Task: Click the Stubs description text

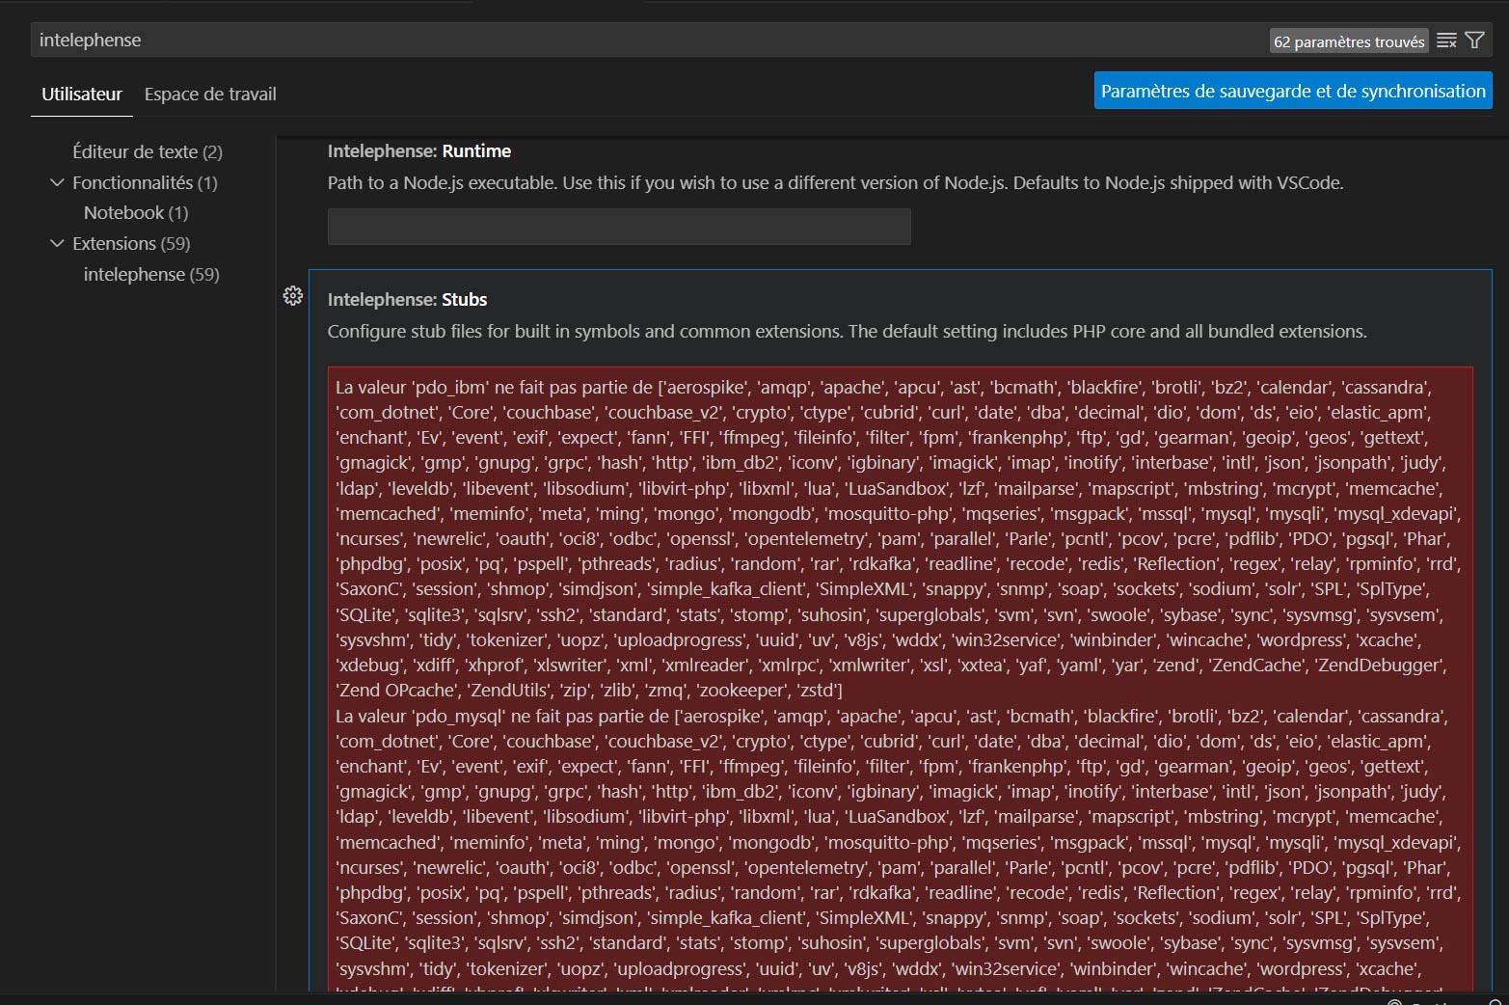Action: pyautogui.click(x=847, y=331)
